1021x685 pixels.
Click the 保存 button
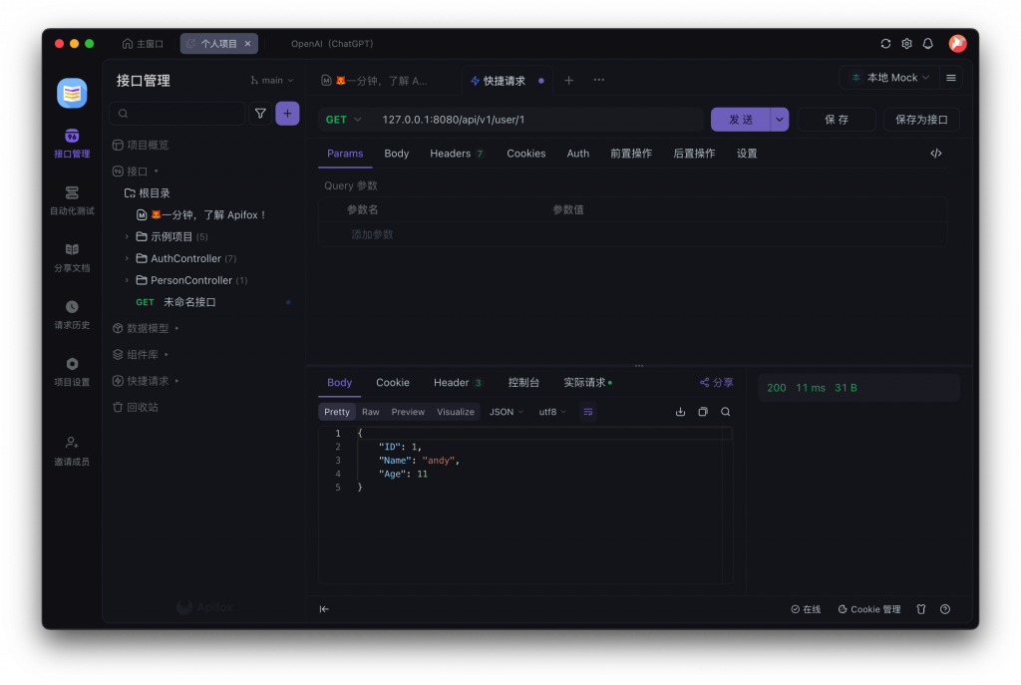(x=837, y=120)
